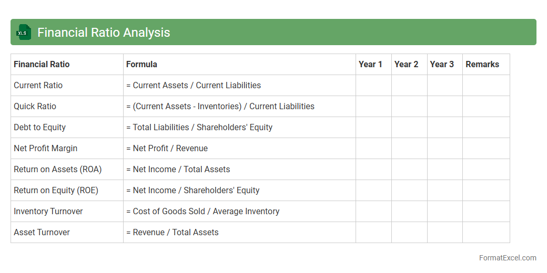Click the Return on Equity (ROE) label
547x273 pixels.
[56, 191]
